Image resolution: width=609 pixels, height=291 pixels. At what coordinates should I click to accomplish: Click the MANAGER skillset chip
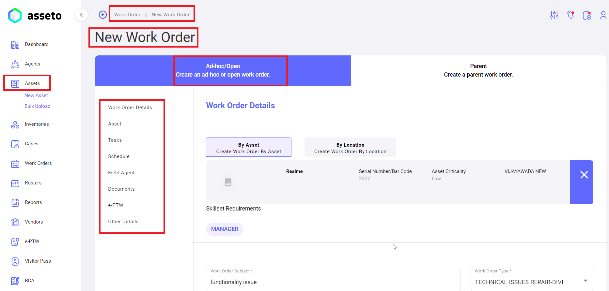[x=225, y=229]
